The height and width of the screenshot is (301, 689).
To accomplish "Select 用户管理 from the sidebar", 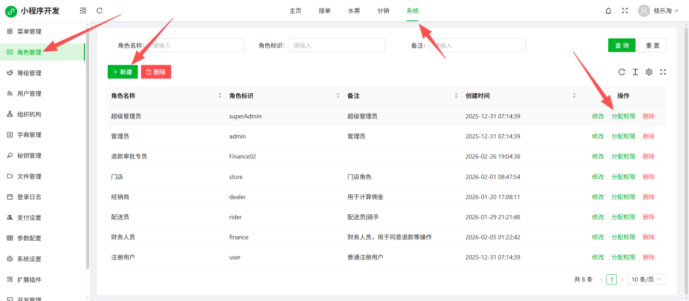I will pos(29,94).
